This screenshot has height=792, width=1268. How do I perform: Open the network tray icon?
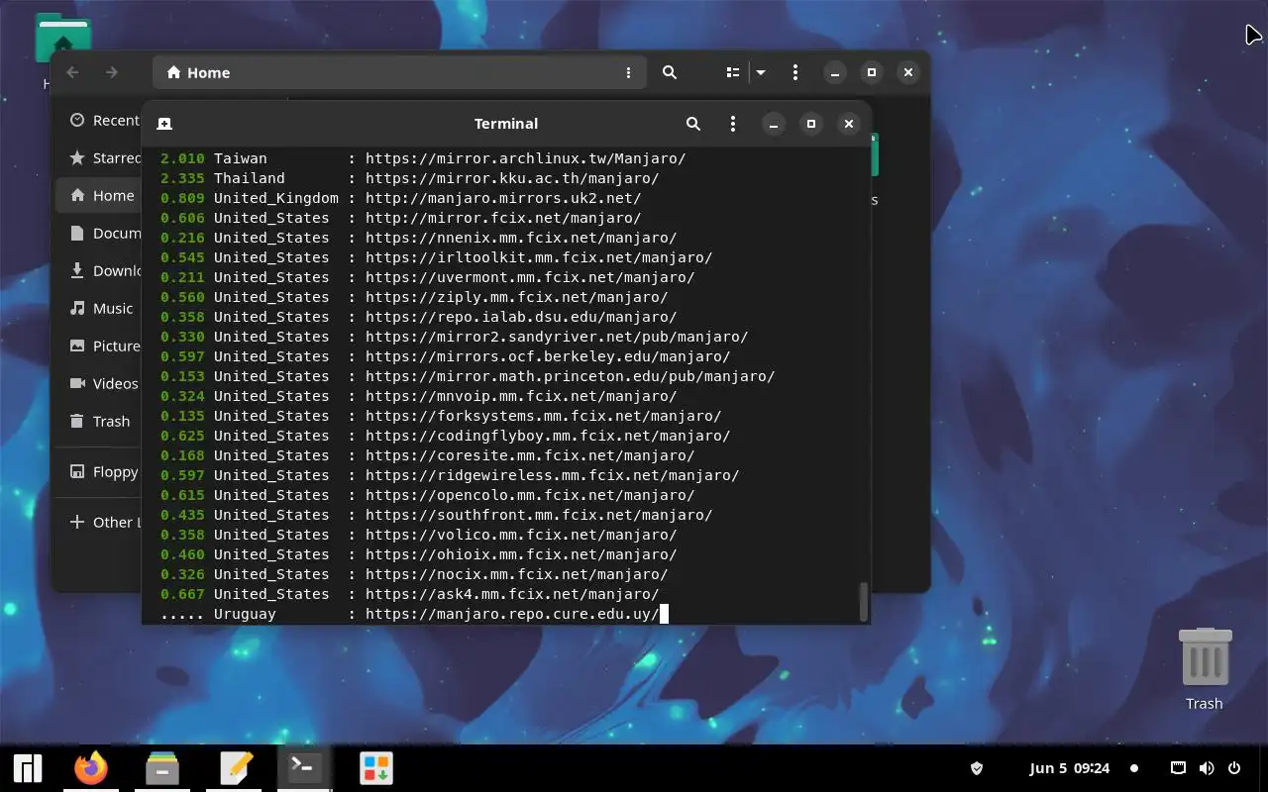click(x=1178, y=768)
